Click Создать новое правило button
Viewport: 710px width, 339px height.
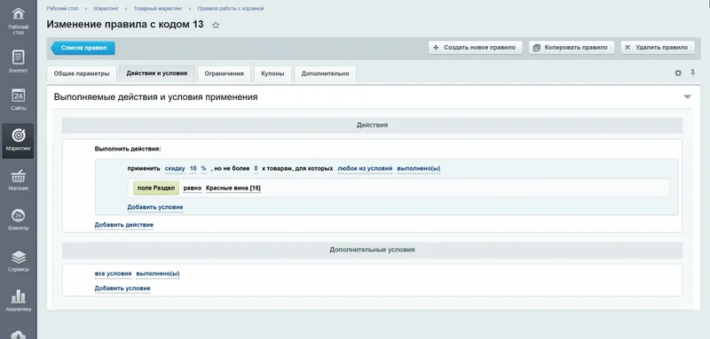(475, 48)
